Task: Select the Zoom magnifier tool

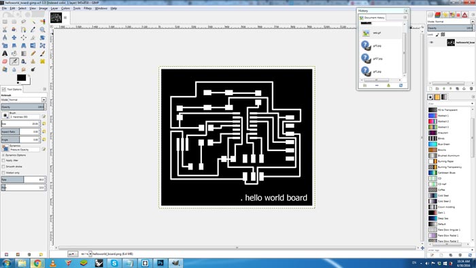Action: (42, 30)
